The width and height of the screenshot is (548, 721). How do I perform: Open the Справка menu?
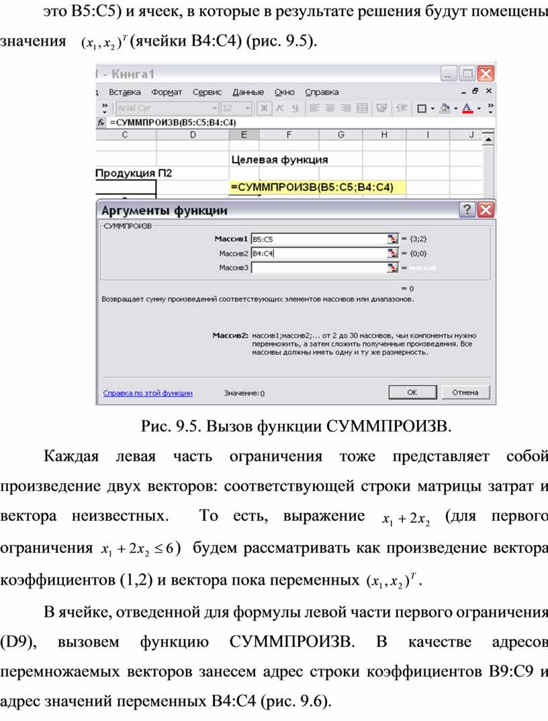pyautogui.click(x=322, y=92)
